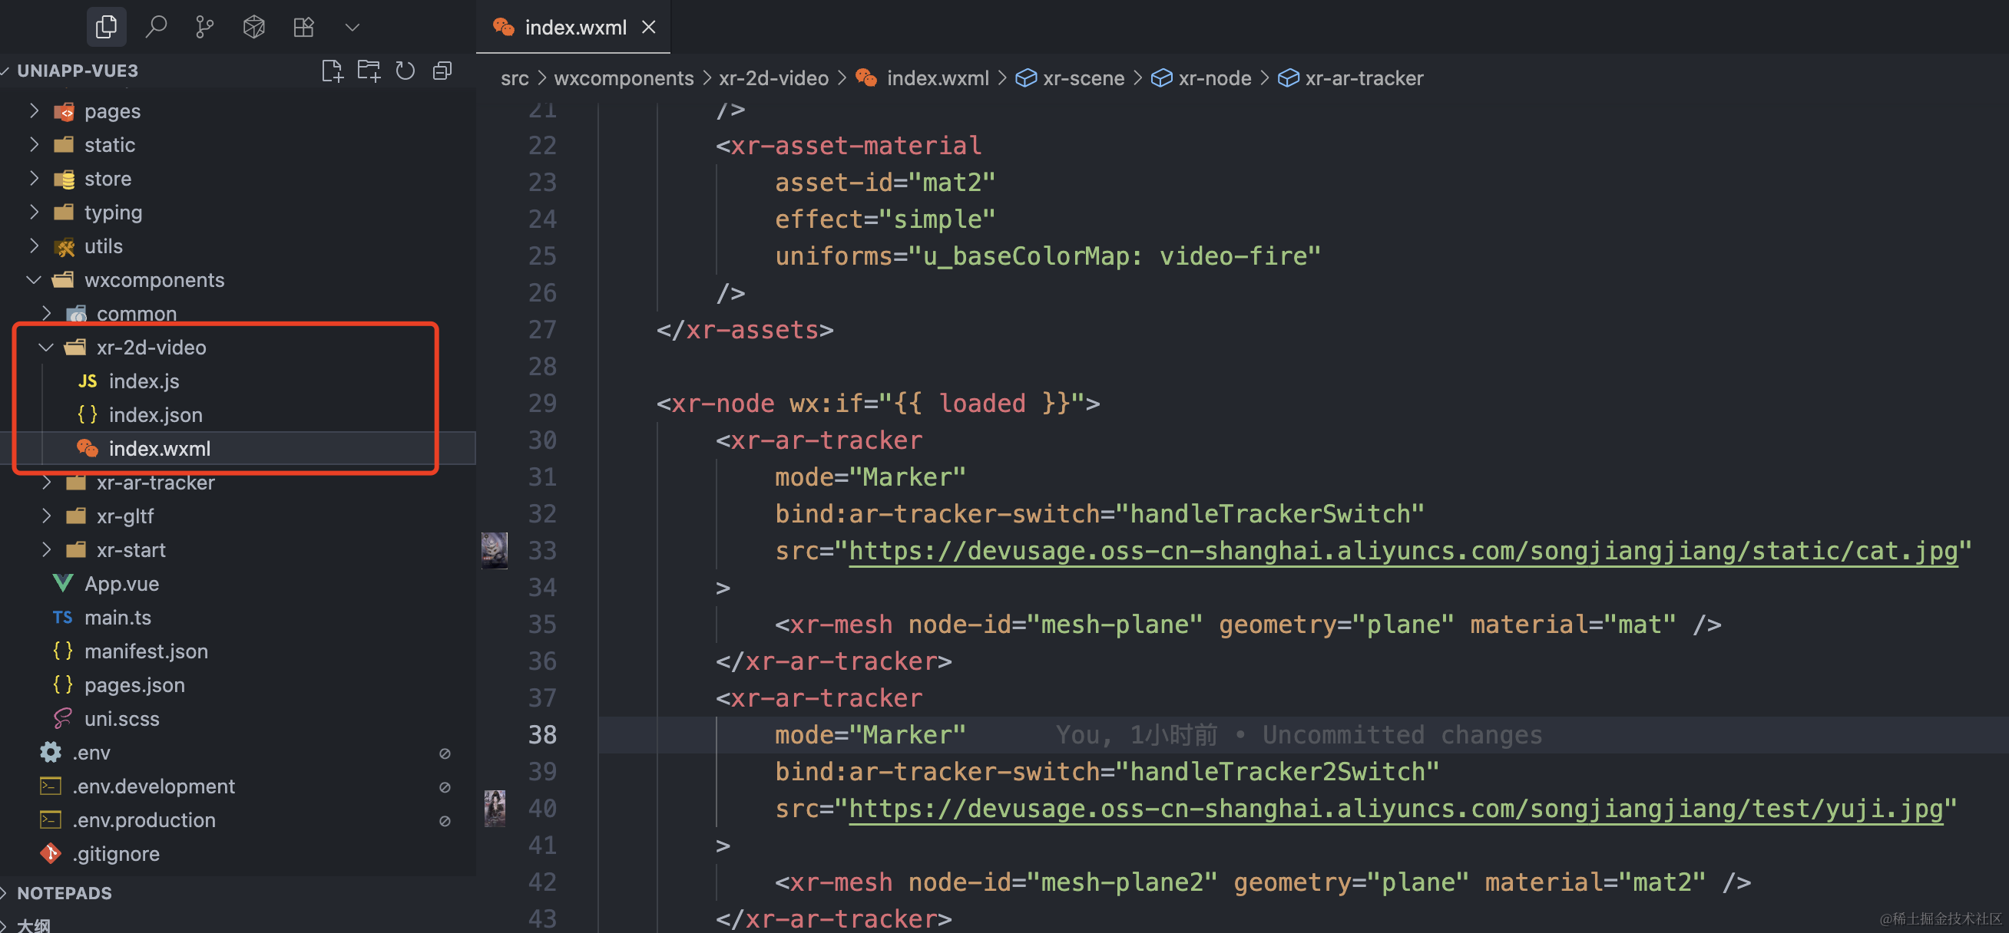Open the cat.jpg URL link

click(x=1402, y=551)
